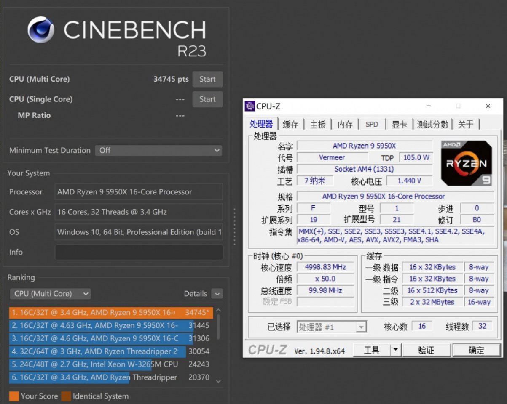Switch to the 关于 tab in CPU-Z
Screen dimensions: 507x404
pos(466,125)
